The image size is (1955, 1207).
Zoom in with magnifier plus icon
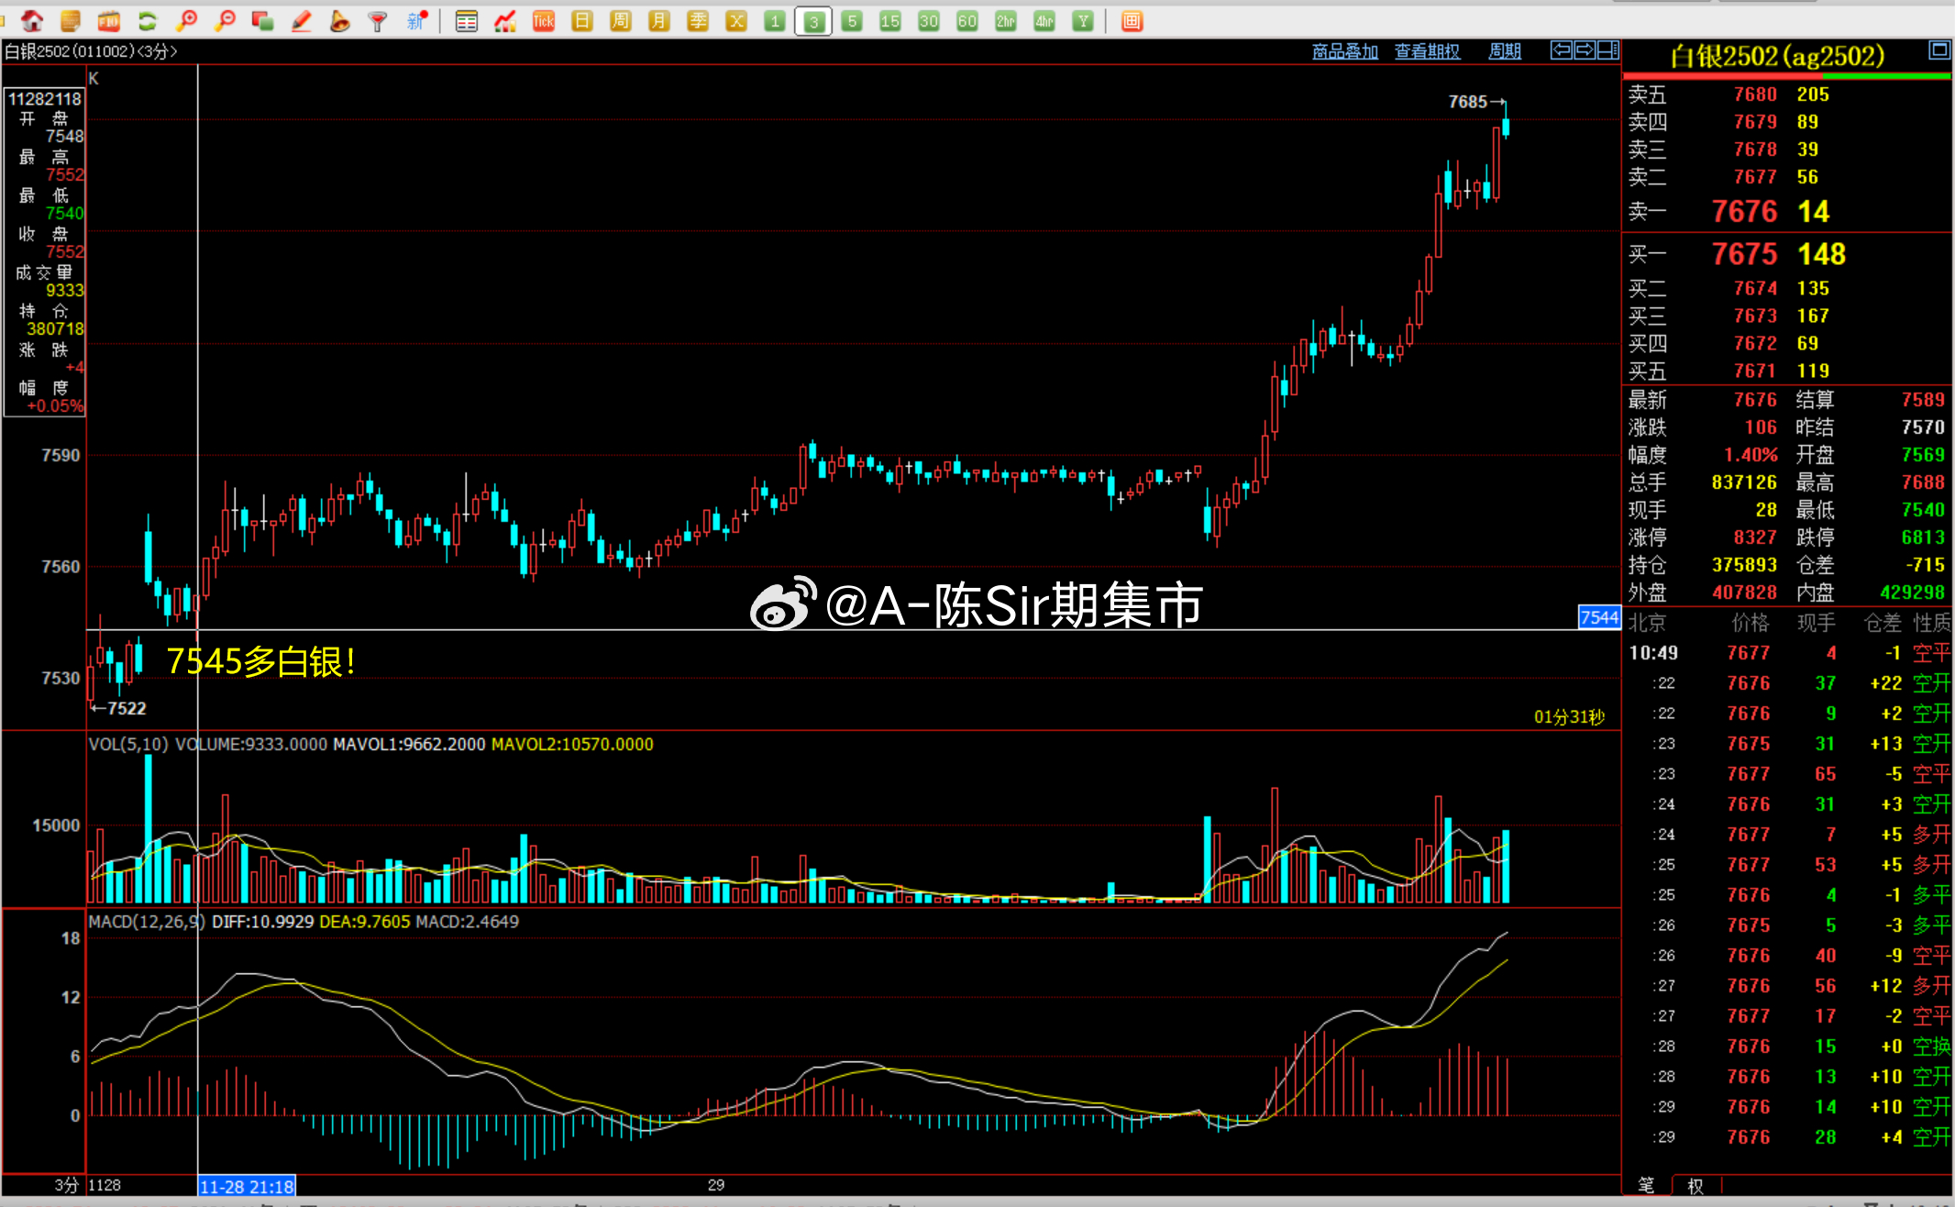point(186,21)
